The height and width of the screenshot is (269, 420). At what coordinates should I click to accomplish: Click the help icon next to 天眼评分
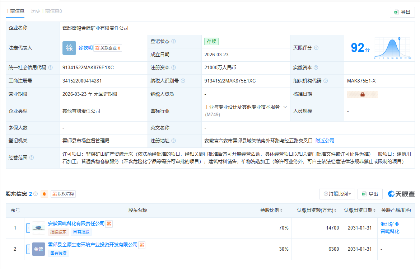316,48
